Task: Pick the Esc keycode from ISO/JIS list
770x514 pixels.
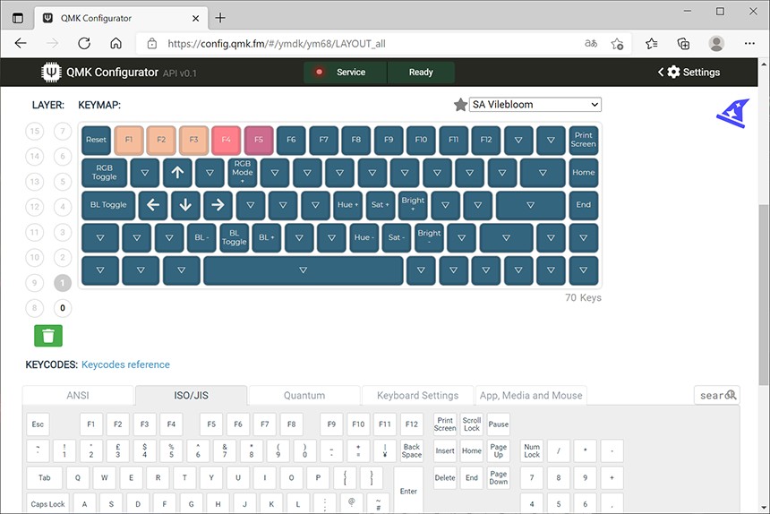Action: point(38,424)
